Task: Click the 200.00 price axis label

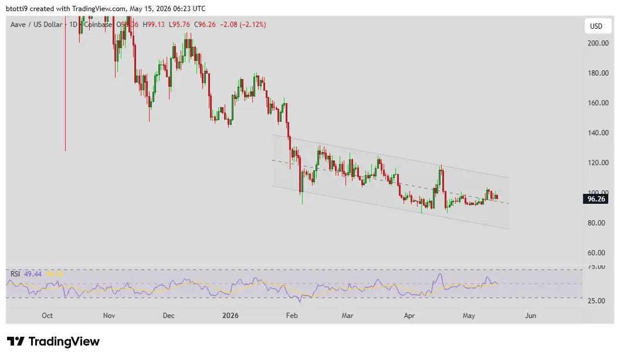Action: (598, 43)
